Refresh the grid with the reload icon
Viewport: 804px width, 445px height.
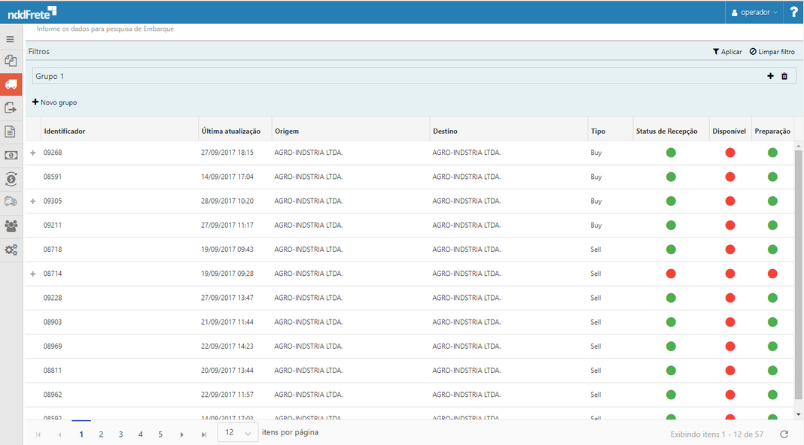[x=784, y=434]
